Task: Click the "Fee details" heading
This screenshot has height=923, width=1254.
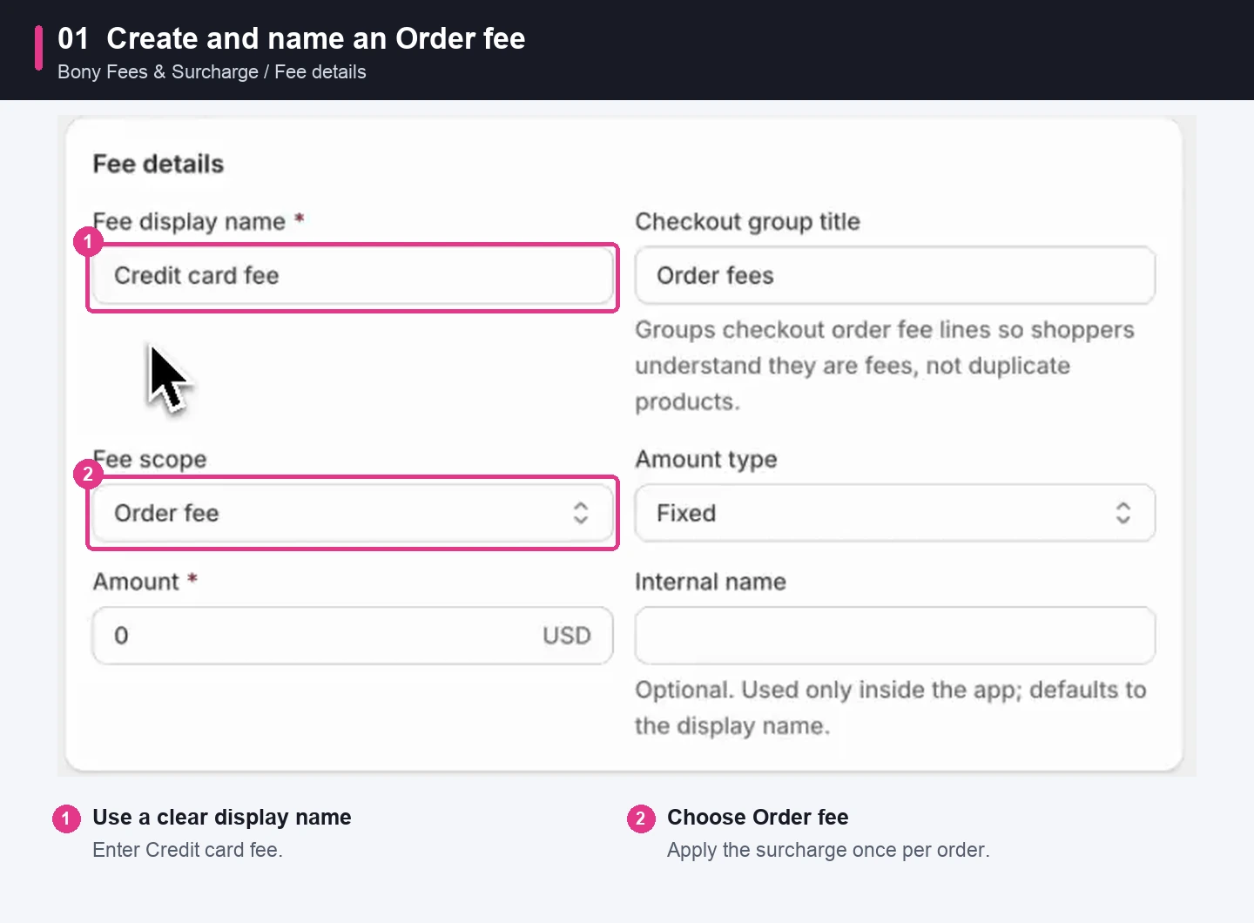Action: [x=158, y=164]
